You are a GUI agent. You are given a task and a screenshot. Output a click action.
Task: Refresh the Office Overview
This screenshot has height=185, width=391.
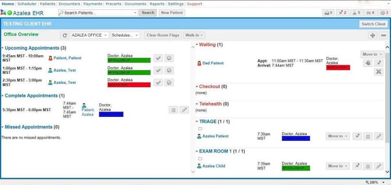[x=65, y=35]
